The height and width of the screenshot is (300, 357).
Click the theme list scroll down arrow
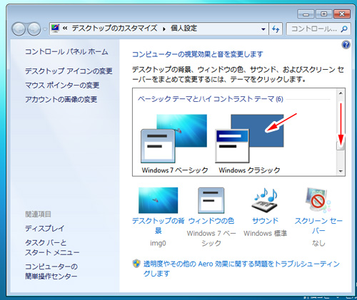pyautogui.click(x=341, y=171)
